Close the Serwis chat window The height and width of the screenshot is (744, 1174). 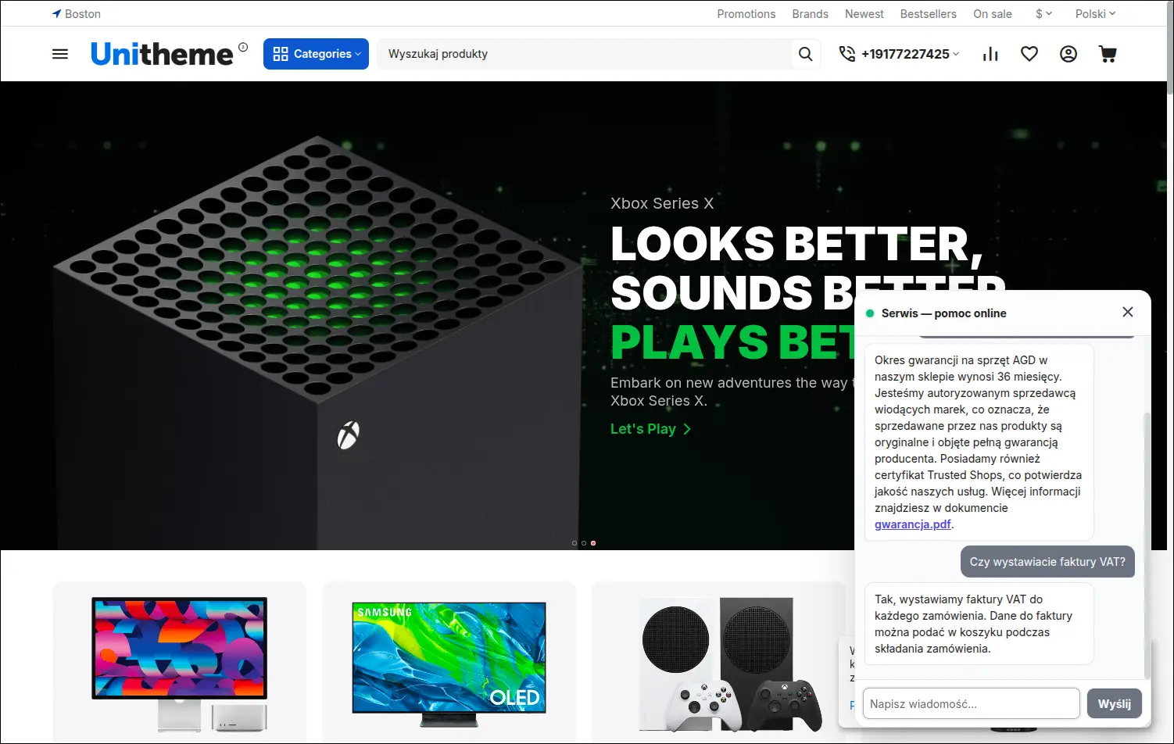(1128, 312)
